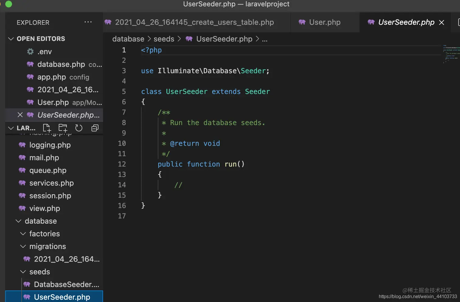Click split editor icon at tab bar edge
Viewport: 460px width, 302px height.
point(458,22)
